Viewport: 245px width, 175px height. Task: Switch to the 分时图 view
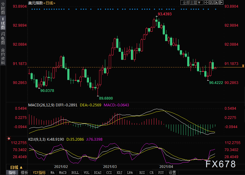click(3, 8)
